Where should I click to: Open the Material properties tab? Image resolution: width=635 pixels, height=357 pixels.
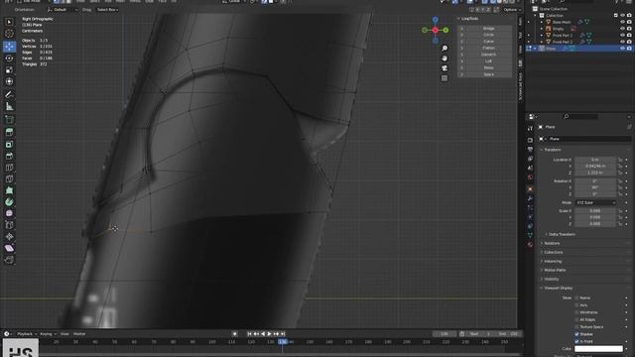[530, 245]
